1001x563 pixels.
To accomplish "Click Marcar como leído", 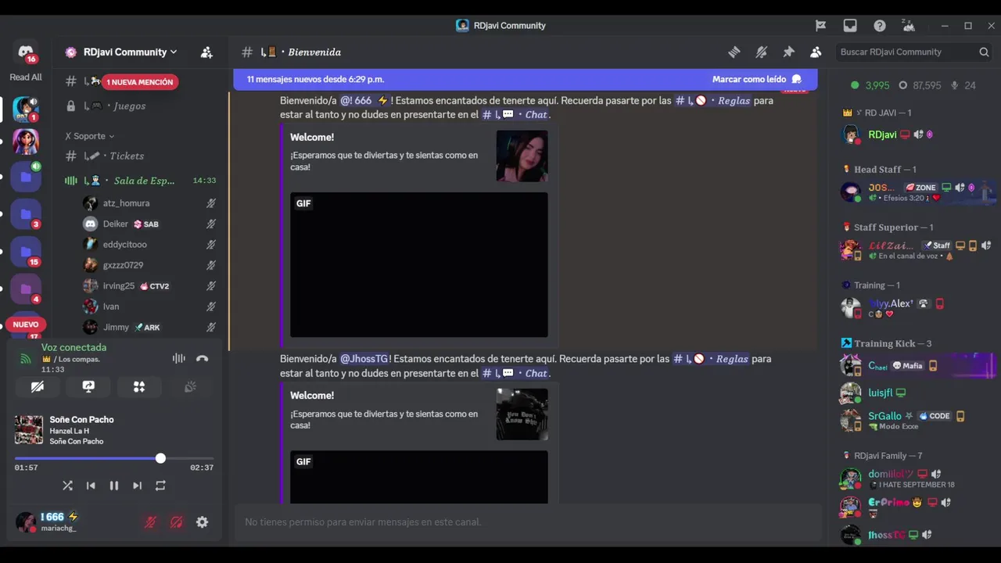I will pos(756,79).
